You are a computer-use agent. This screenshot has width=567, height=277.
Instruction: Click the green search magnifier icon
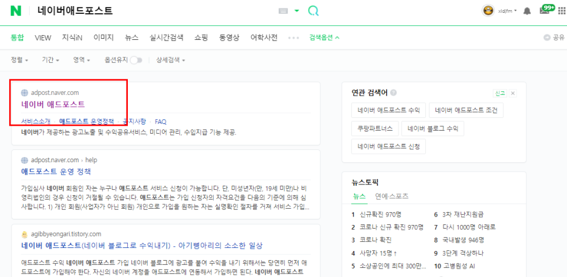click(x=313, y=11)
